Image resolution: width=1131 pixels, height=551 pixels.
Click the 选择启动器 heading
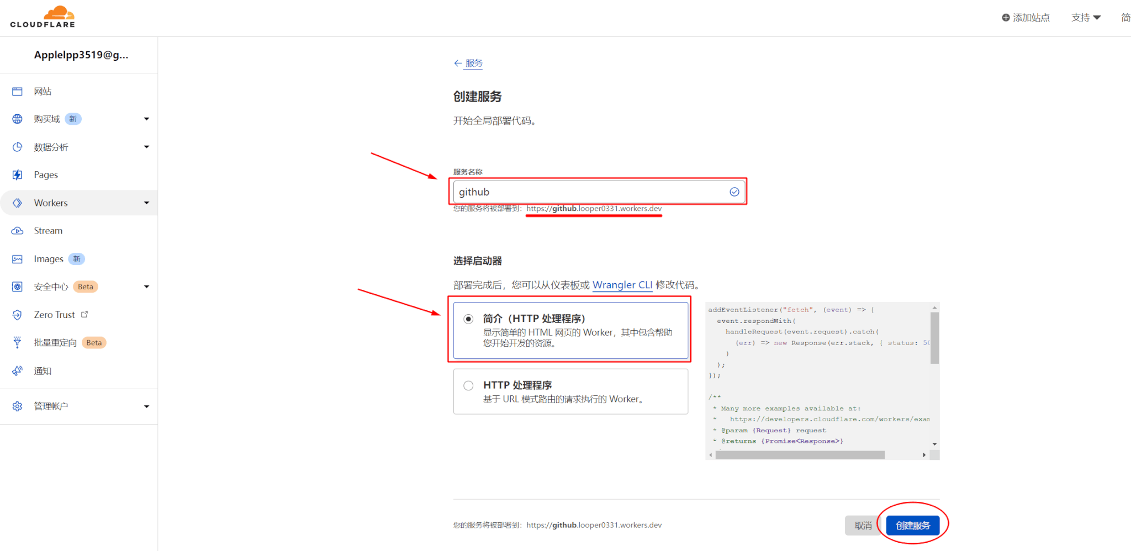477,261
